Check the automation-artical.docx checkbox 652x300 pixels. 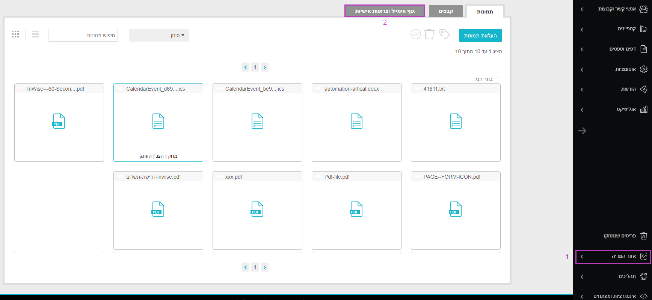click(318, 89)
